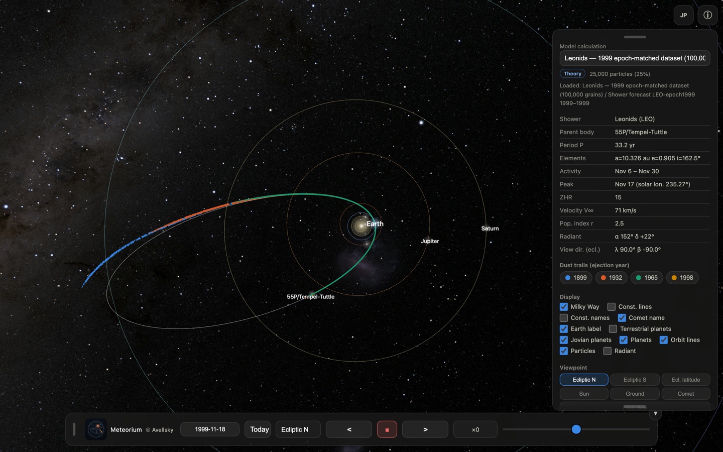Image resolution: width=723 pixels, height=452 pixels.
Task: Click the Saturn label in the sky view
Action: [x=490, y=229]
